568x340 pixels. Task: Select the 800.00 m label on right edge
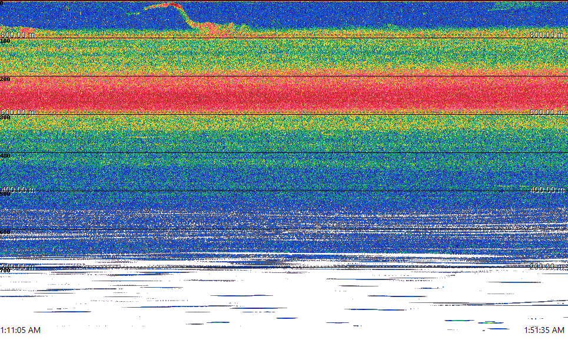click(x=547, y=34)
